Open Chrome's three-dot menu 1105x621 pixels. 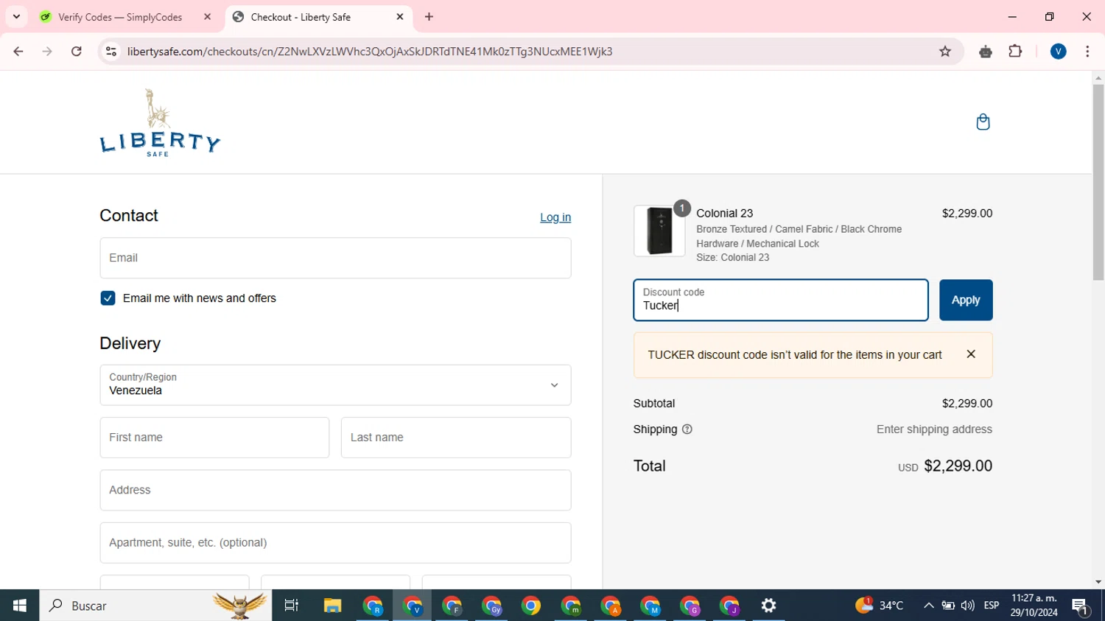pyautogui.click(x=1087, y=52)
